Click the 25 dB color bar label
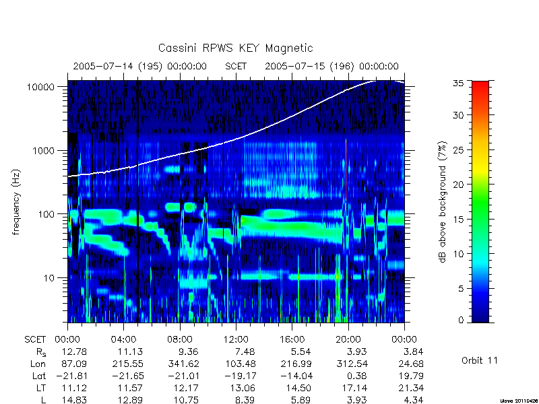The image size is (539, 404). coord(458,150)
